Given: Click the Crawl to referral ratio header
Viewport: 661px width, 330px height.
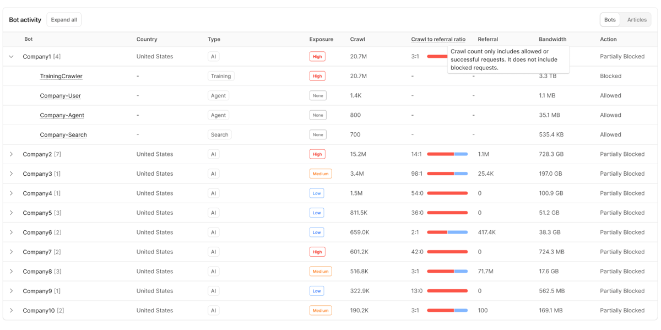Looking at the screenshot, I should coord(438,39).
